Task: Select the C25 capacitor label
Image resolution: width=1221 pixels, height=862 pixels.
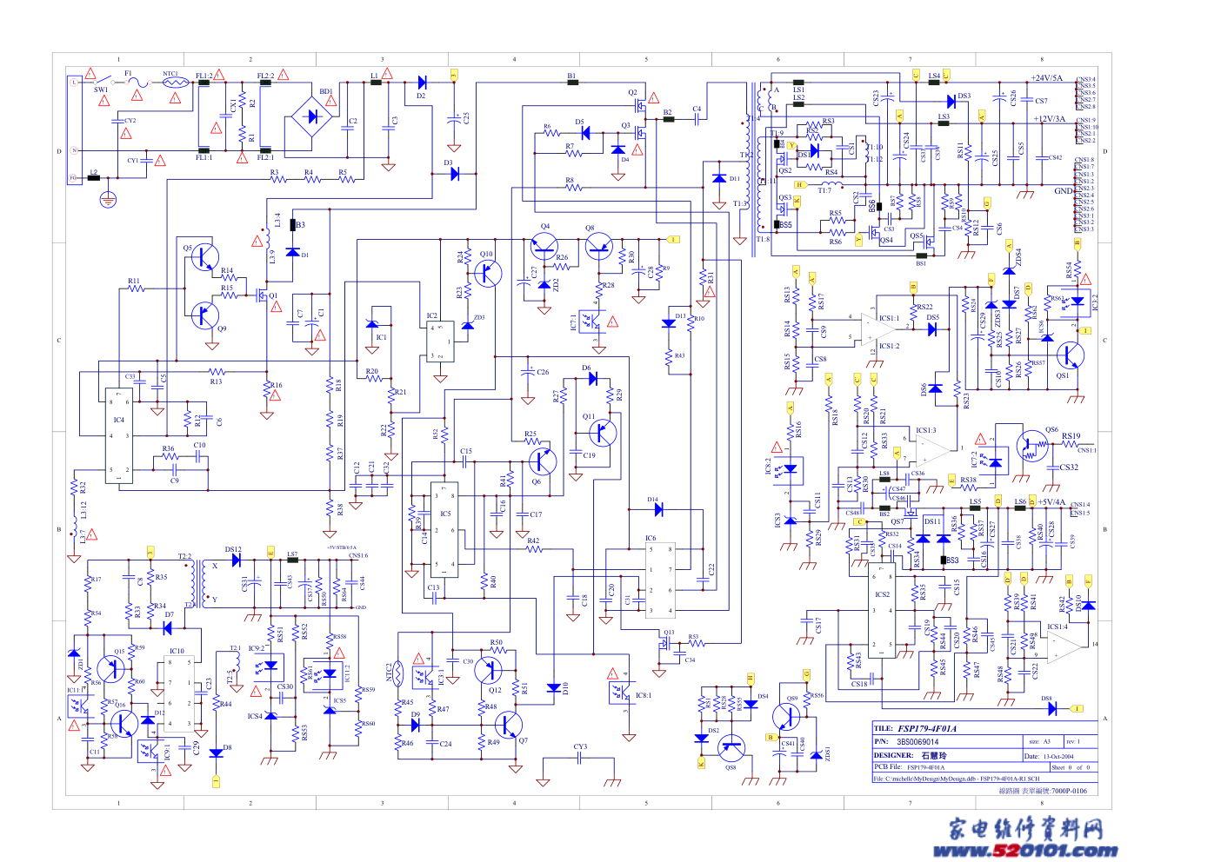Action: 466,118
